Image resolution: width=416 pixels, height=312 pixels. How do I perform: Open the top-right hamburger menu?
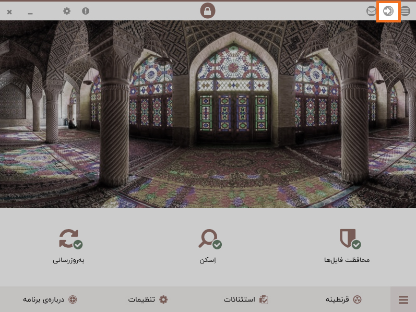[x=405, y=11]
